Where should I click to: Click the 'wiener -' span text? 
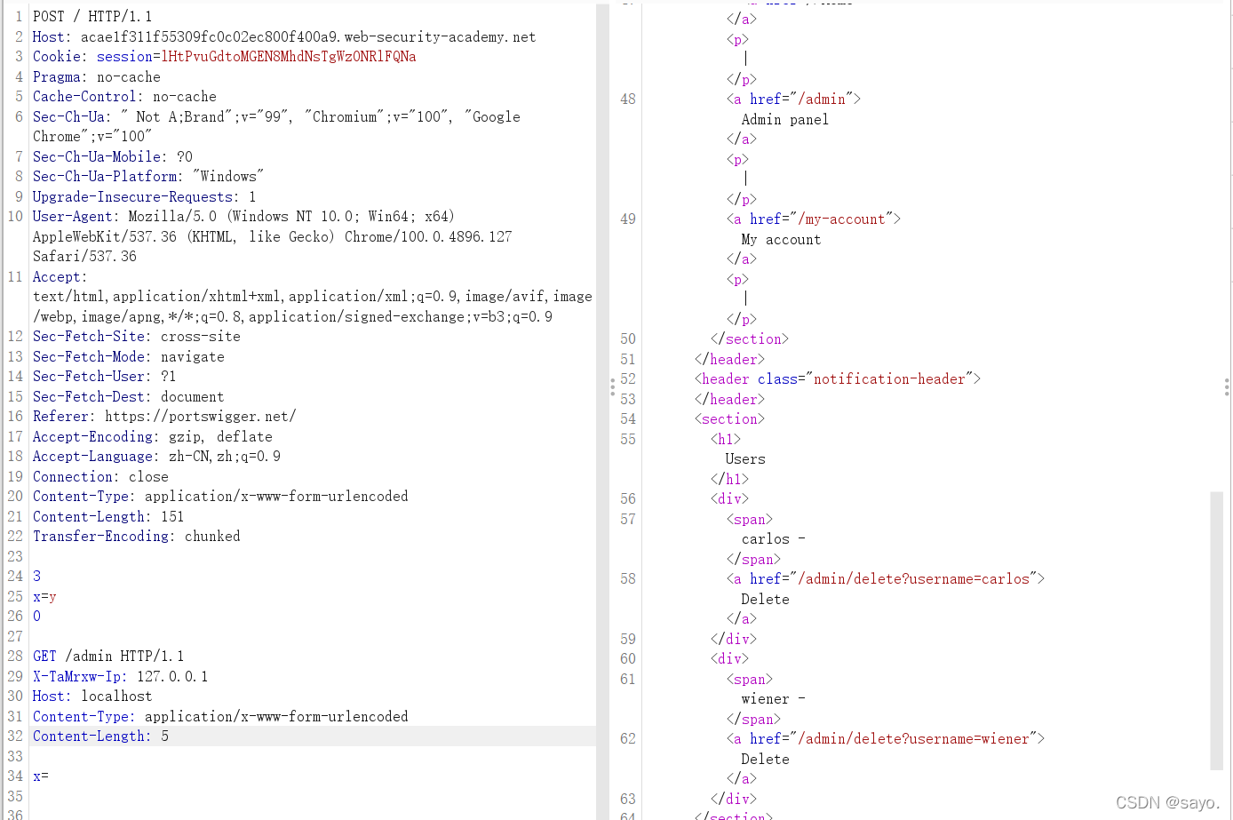point(774,698)
